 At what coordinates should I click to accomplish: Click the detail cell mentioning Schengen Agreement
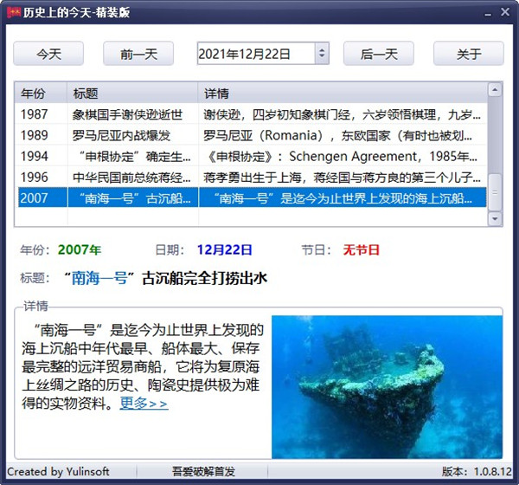click(x=343, y=156)
